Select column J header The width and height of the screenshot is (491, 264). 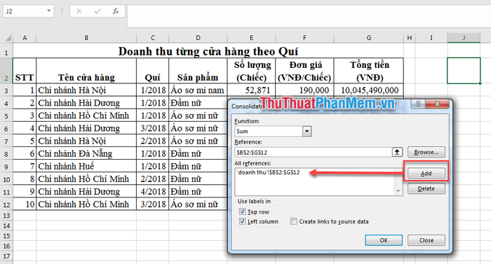point(464,38)
